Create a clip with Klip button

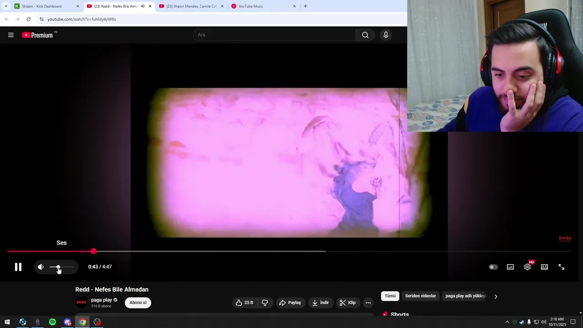[x=348, y=302]
